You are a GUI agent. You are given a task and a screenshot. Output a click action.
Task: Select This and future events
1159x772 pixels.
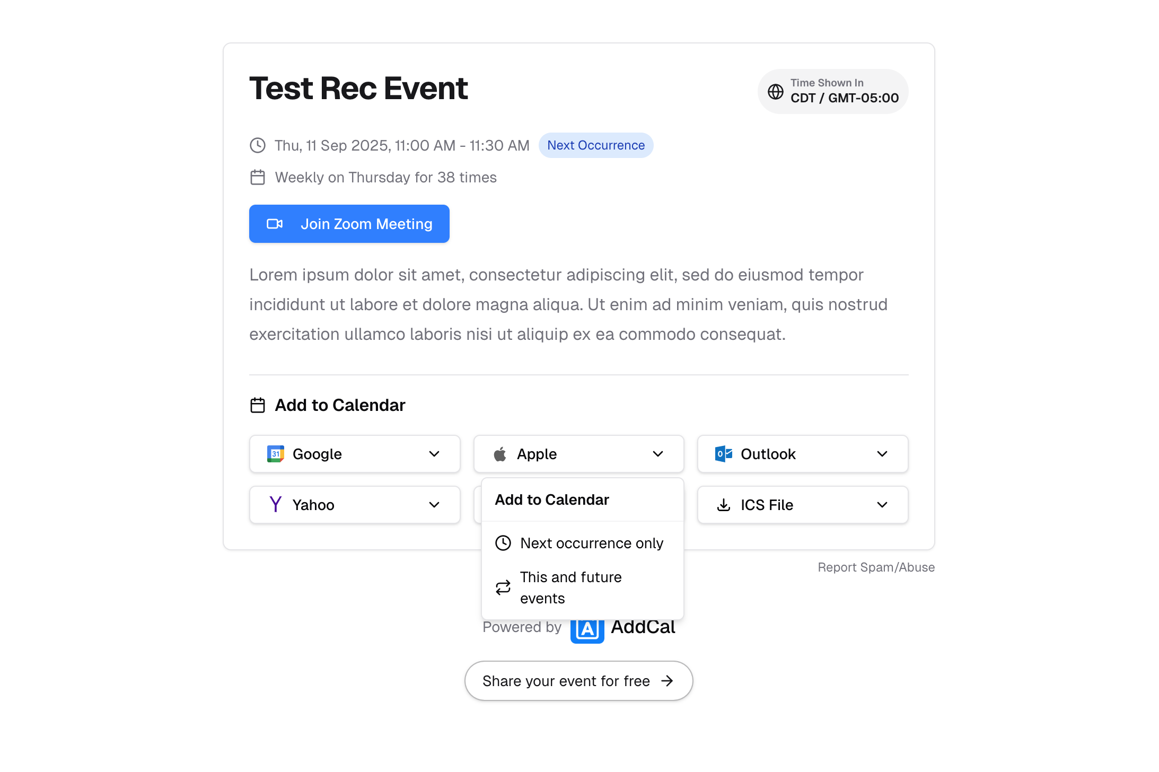click(570, 587)
